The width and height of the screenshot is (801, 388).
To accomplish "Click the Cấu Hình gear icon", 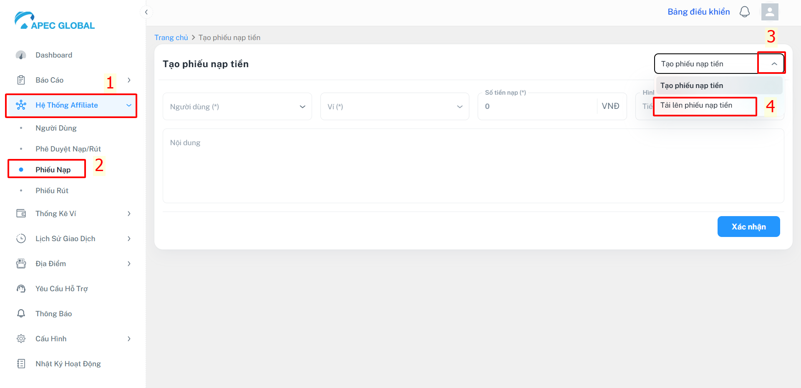I will (21, 339).
